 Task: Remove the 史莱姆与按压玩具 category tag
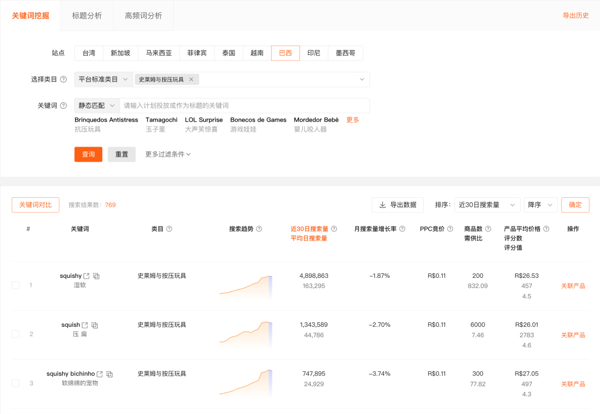tap(191, 79)
